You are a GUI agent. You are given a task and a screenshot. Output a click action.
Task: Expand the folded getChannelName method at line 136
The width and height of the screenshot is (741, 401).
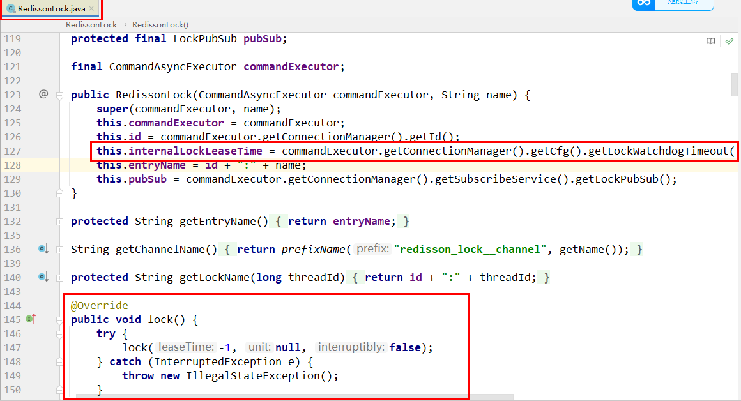pyautogui.click(x=59, y=250)
